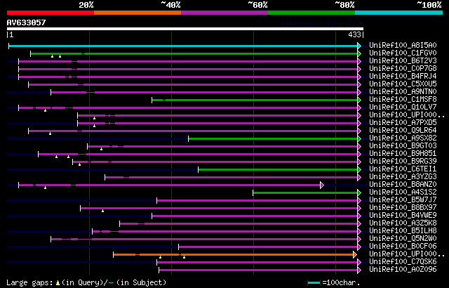Select the UniRef100_A0Z096 hit name
The width and height of the screenshot is (449, 288).
pyautogui.click(x=403, y=270)
